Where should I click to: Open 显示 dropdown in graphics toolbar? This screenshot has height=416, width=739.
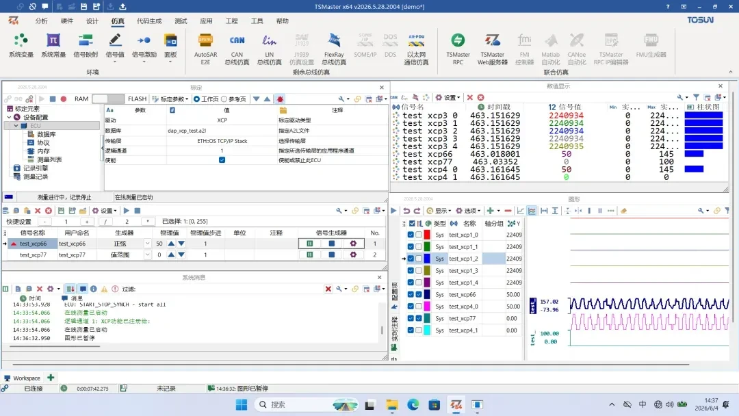439,211
